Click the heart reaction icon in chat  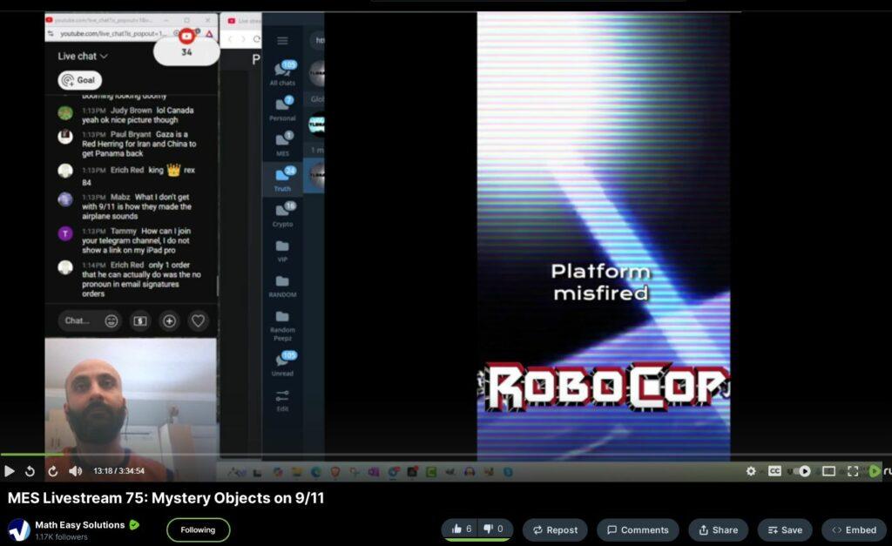(x=198, y=320)
